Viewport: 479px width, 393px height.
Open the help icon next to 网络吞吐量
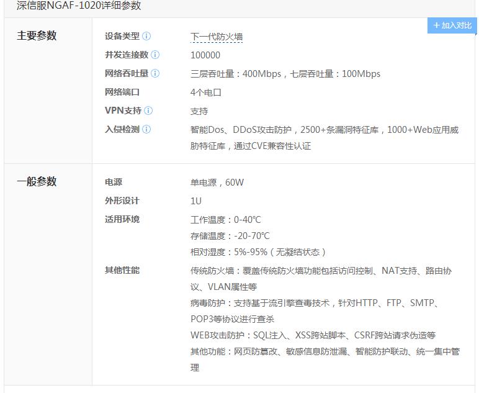tap(155, 73)
